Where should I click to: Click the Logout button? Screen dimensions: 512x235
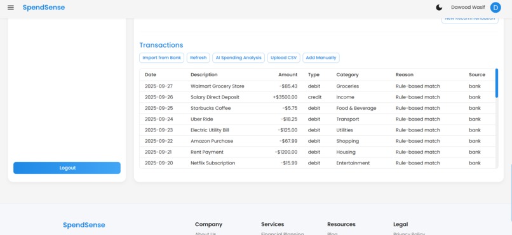67,168
